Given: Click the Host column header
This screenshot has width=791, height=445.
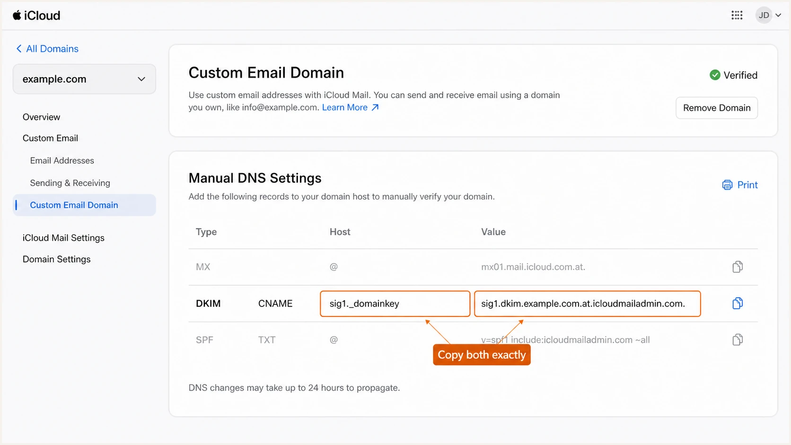Looking at the screenshot, I should [x=340, y=232].
